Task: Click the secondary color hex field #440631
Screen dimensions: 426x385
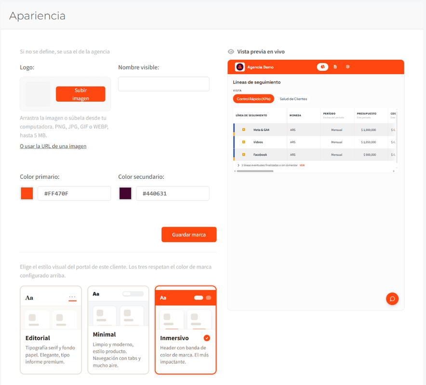Action: click(x=173, y=193)
